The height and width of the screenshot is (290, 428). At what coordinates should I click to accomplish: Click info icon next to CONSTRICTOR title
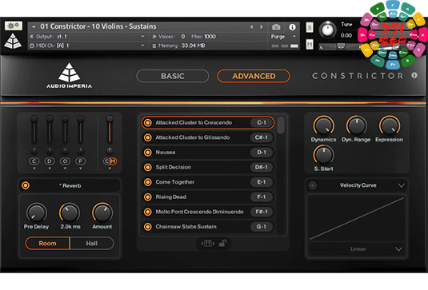pos(414,76)
